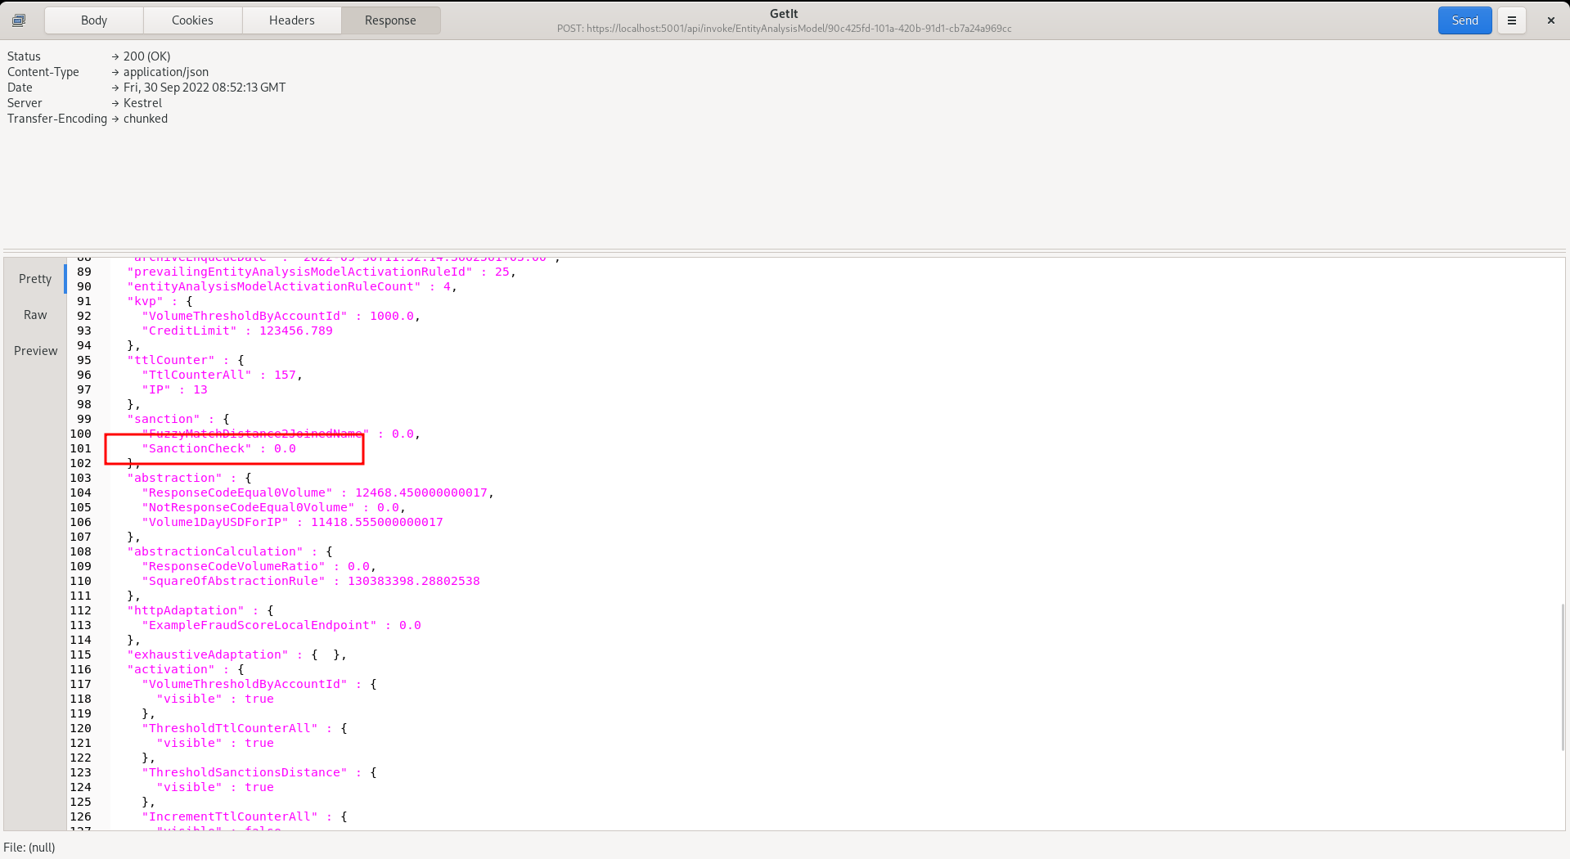Click the NotResponseCodeEqual0Volume line
The height and width of the screenshot is (859, 1570).
coord(274,507)
